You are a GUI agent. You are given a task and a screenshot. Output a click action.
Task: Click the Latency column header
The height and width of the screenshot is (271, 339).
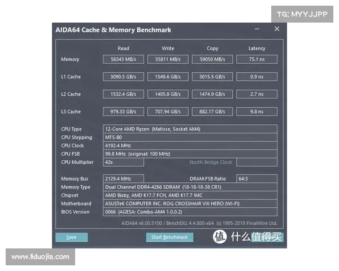coord(257,49)
